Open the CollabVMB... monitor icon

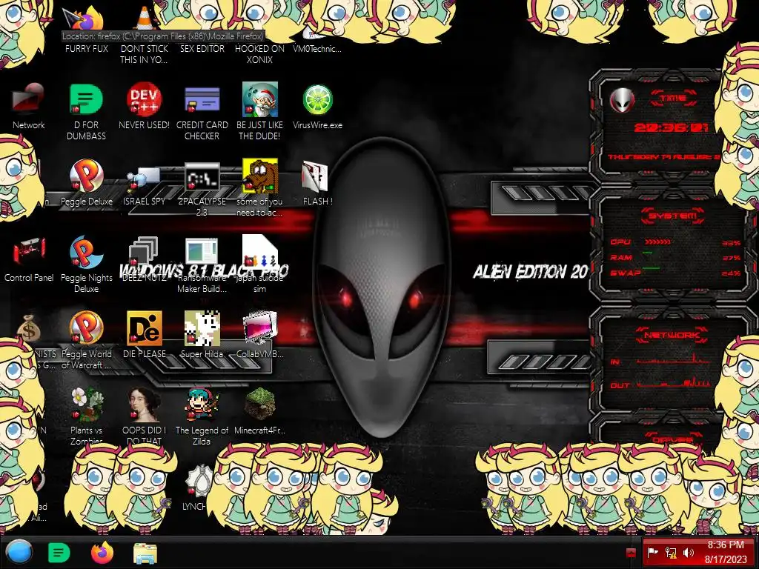260,328
